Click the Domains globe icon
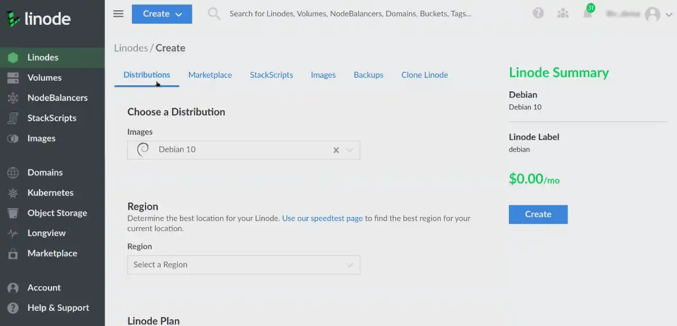 coord(13,173)
